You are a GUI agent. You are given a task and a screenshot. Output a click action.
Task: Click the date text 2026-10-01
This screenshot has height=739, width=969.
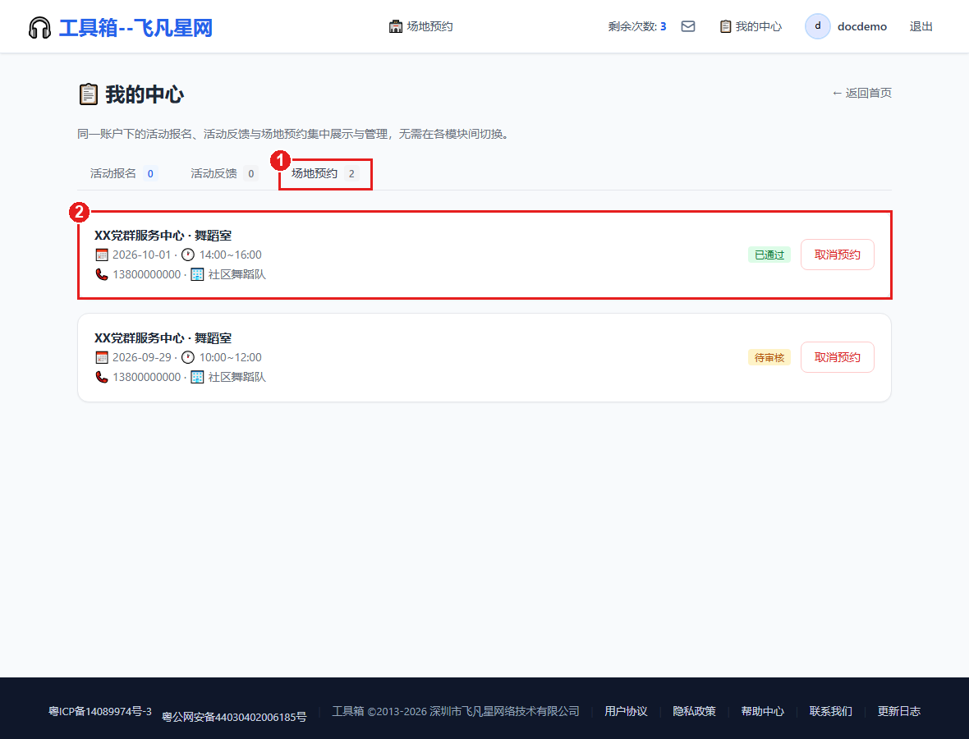tap(141, 255)
